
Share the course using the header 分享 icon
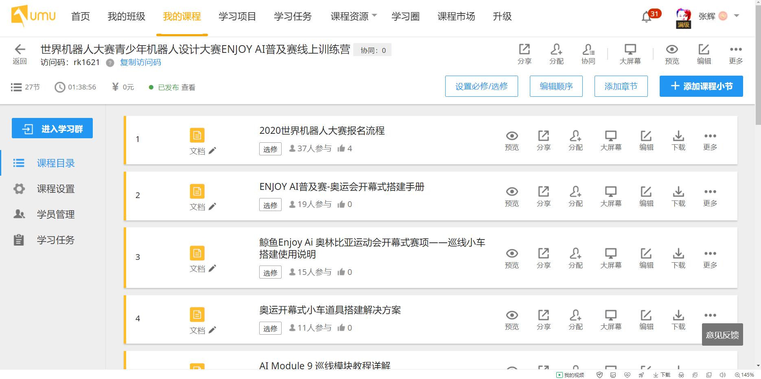coord(525,54)
